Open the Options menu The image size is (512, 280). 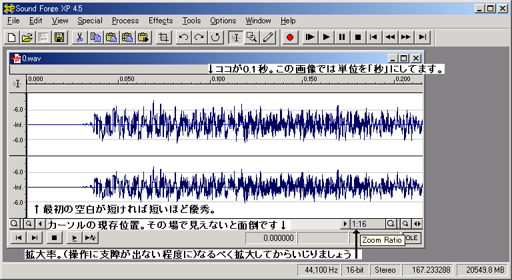223,21
